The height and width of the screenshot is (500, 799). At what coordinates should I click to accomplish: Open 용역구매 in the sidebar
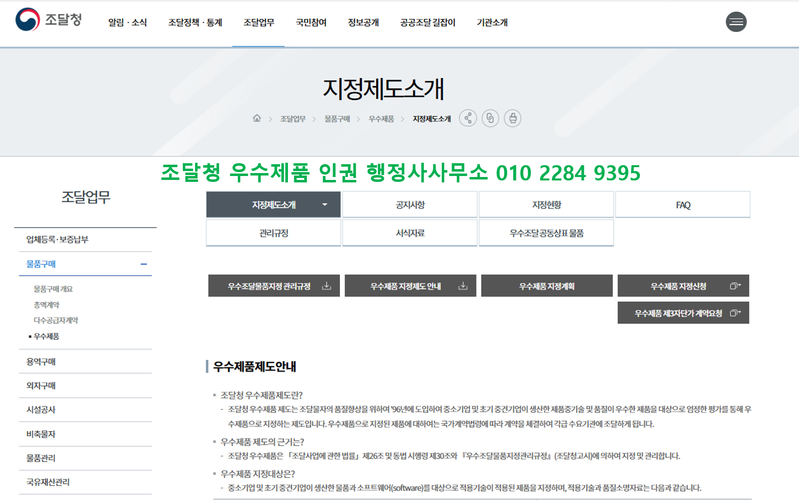86,361
